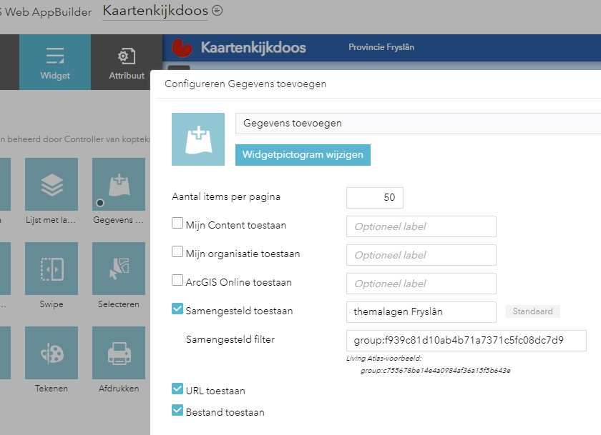Enable Mijn organisatie toestaan

coord(176,252)
